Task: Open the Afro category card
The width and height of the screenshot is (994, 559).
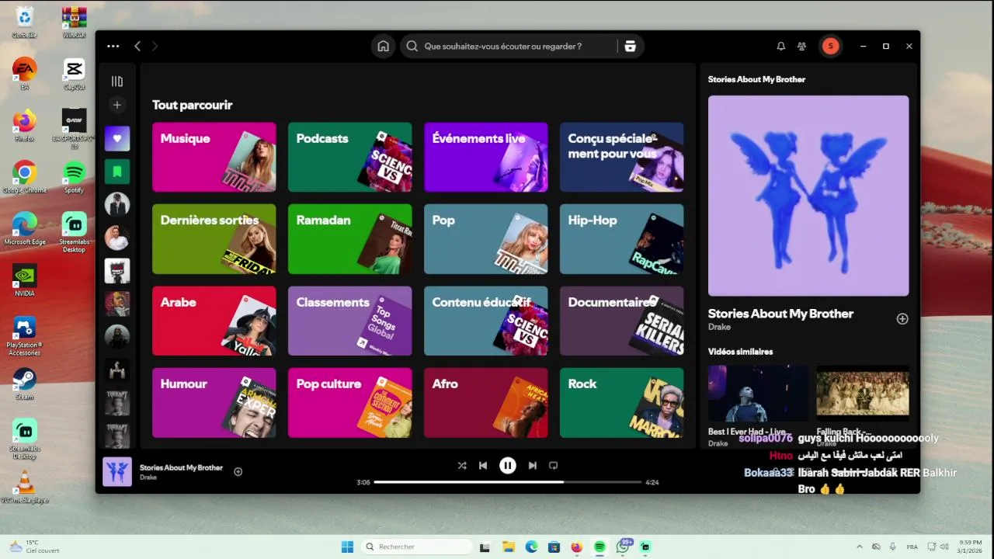Action: coord(486,403)
